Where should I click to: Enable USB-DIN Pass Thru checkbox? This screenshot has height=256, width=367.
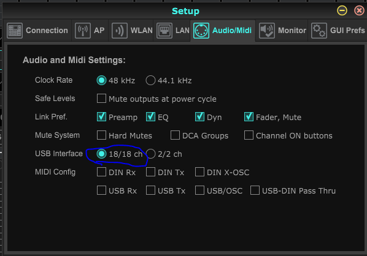tap(255, 190)
